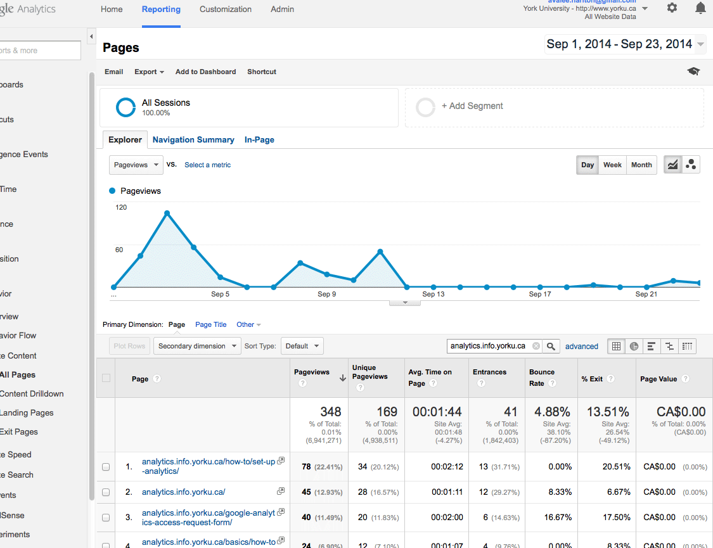Open the analytics.info.yorku.ca/ external link icon
713x548 pixels.
click(281, 491)
